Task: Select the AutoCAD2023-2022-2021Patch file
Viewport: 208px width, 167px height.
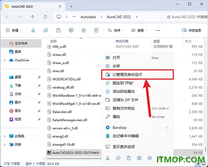Action: tap(76, 153)
